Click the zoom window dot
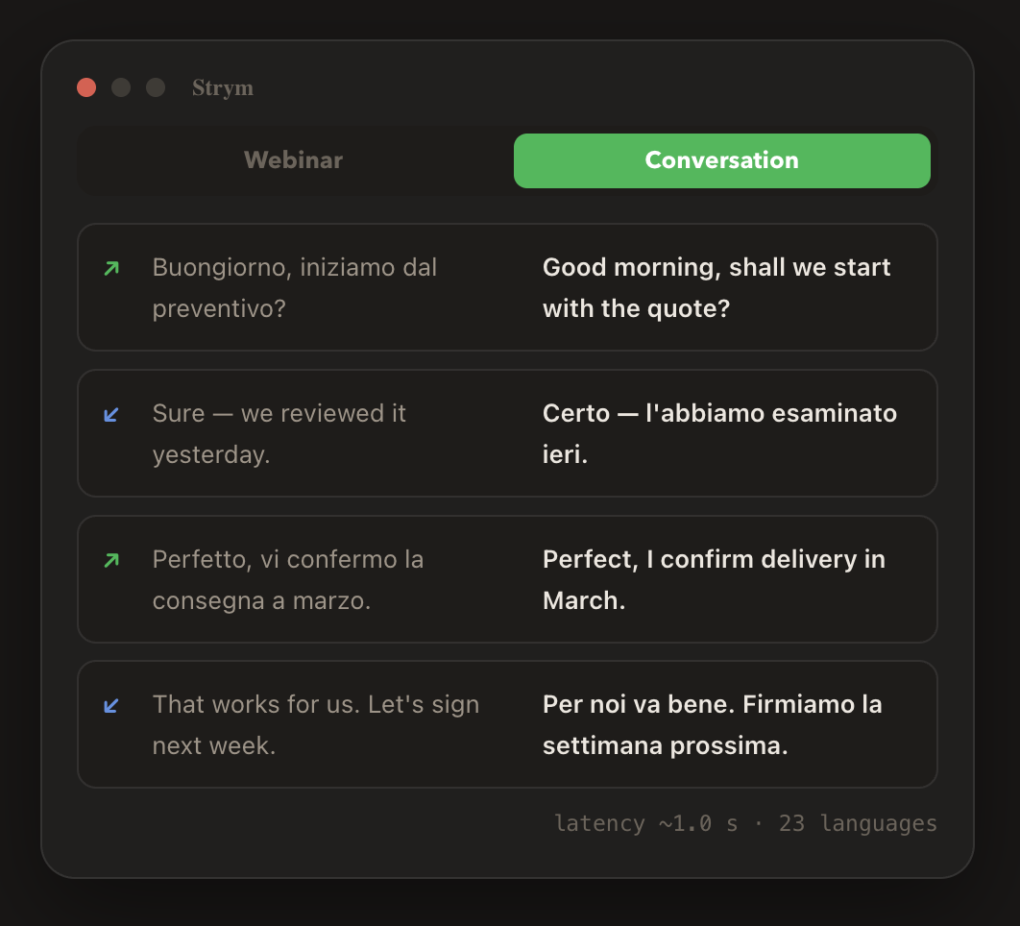1020x926 pixels. tap(156, 87)
